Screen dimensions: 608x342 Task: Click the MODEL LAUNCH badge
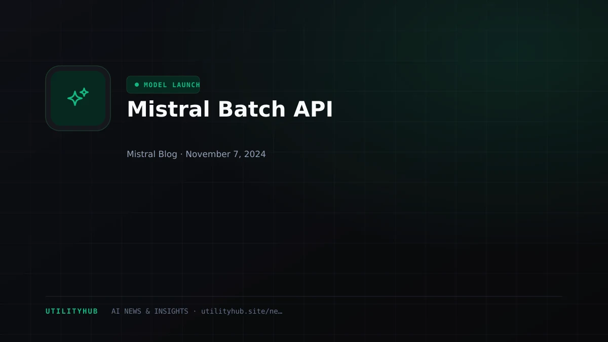coord(163,85)
